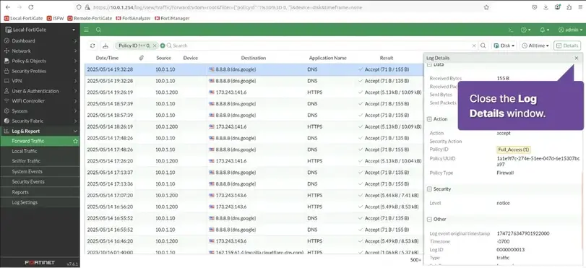Collapse the Security section in Log Details
This screenshot has height=268, width=586.
(x=429, y=189)
